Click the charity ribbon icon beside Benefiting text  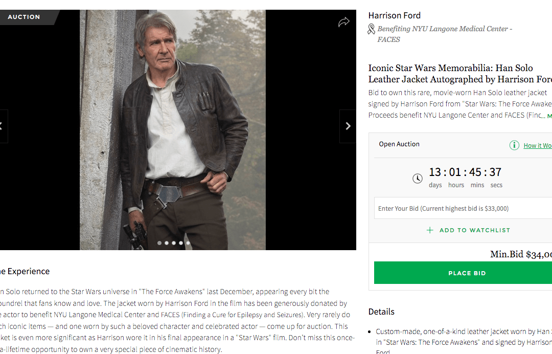tap(371, 29)
